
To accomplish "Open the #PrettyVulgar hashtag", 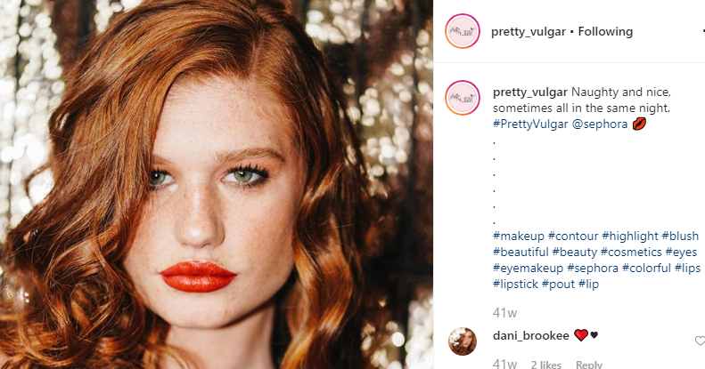I will 530,124.
